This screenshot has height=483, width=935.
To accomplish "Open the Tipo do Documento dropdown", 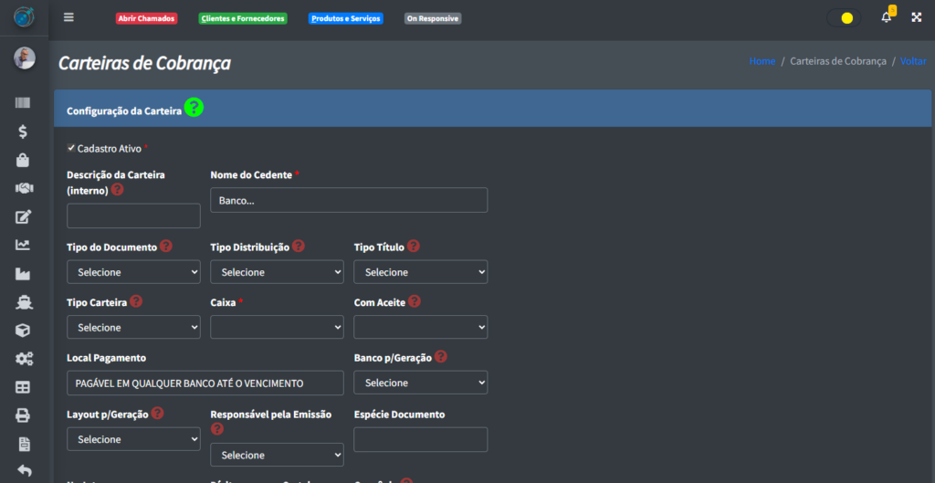I will coord(133,272).
